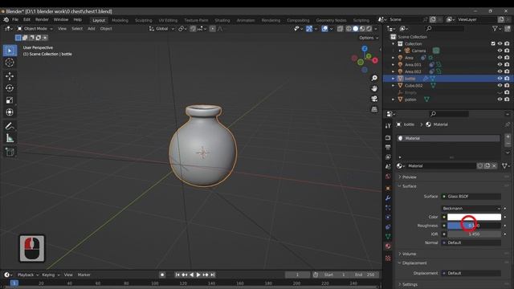Expand the Volume panel
The height and width of the screenshot is (289, 514).
(409, 254)
